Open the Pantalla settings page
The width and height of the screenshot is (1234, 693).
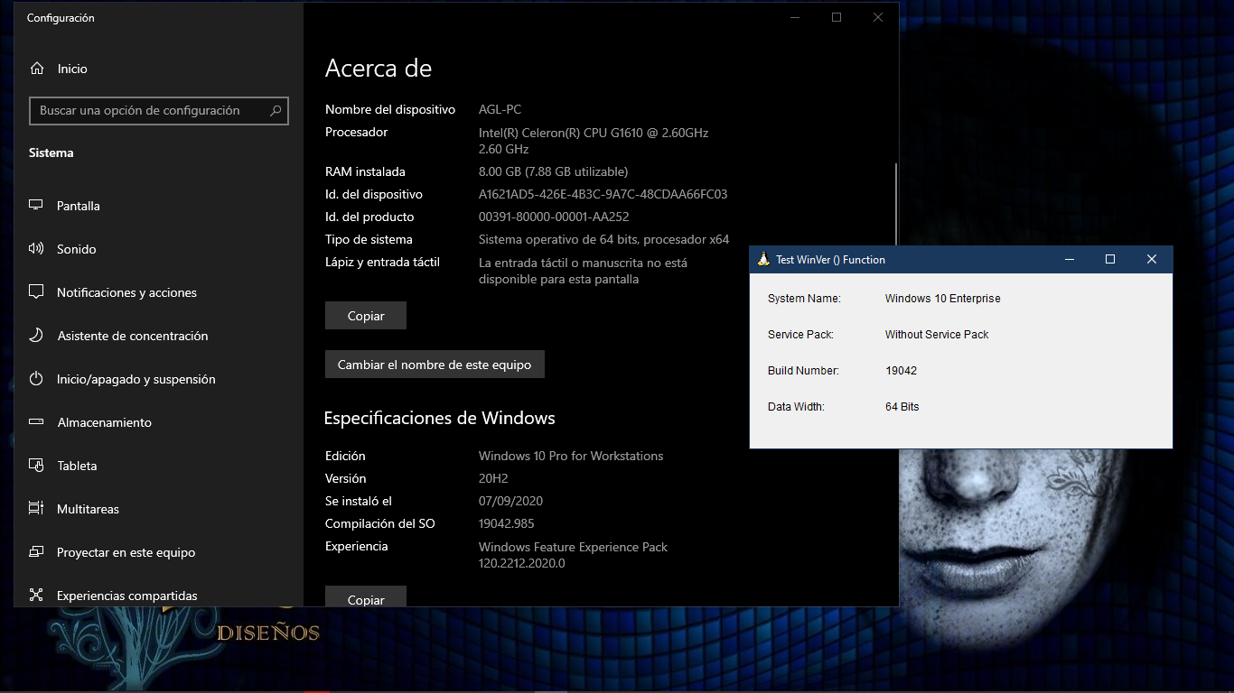click(x=159, y=206)
